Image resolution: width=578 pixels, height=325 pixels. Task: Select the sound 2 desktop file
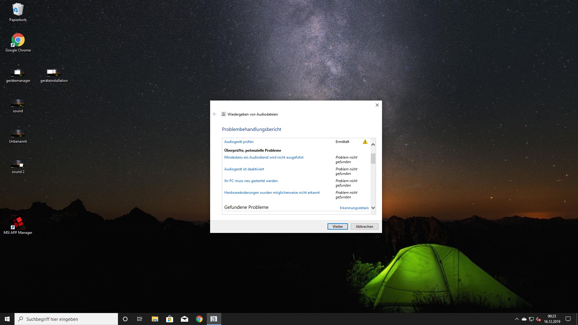[18, 164]
